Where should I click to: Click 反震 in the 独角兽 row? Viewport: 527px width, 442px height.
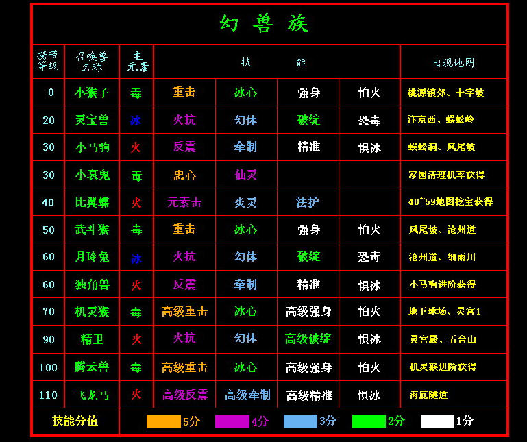(184, 284)
